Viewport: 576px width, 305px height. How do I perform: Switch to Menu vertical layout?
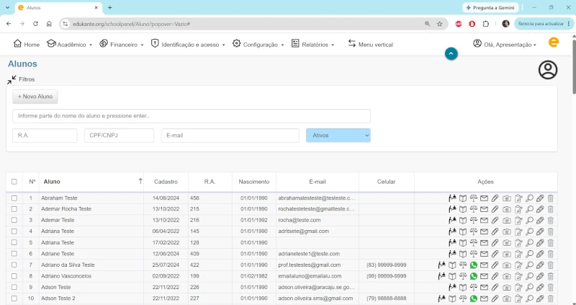pos(371,44)
